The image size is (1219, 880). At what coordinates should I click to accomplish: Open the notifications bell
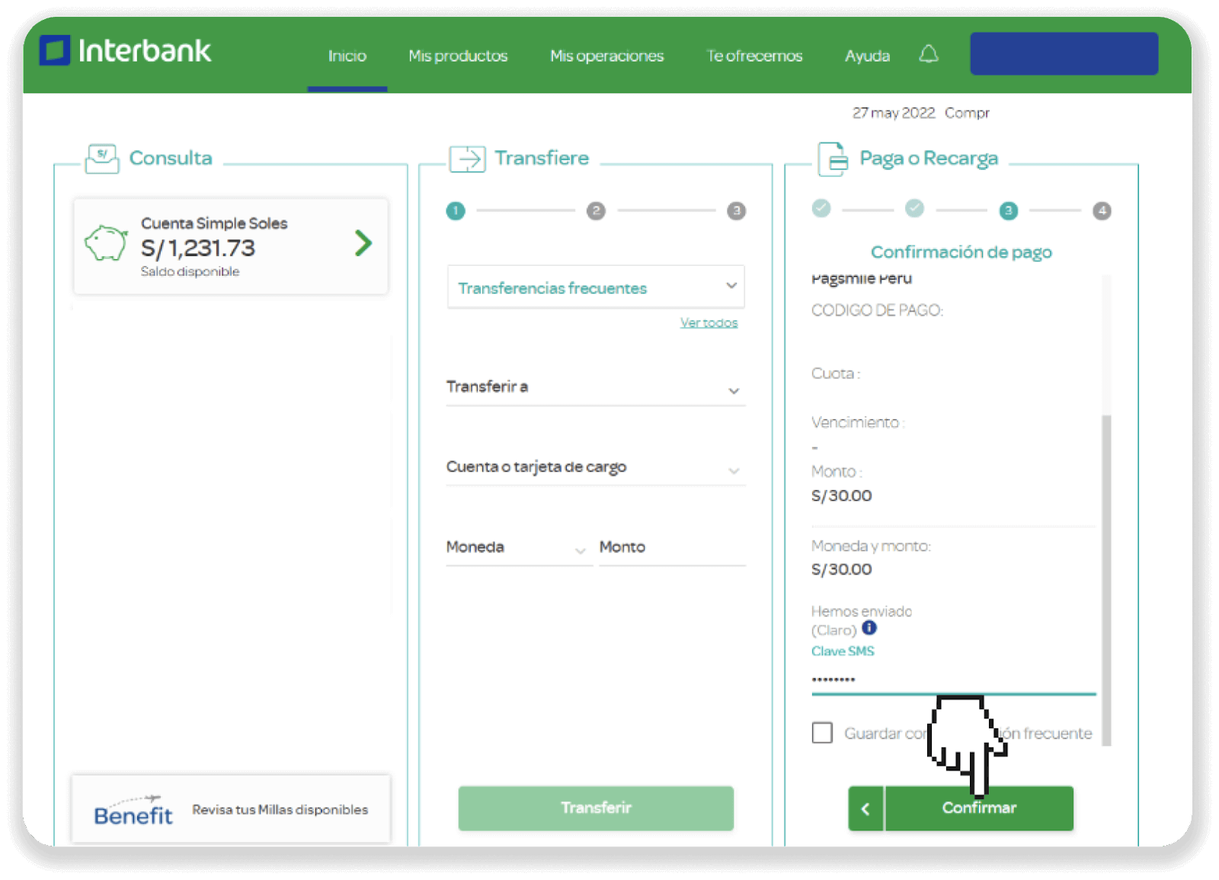pos(928,54)
